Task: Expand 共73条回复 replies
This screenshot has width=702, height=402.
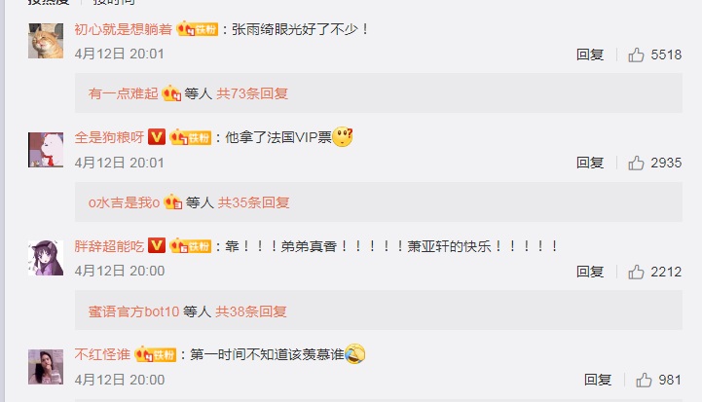Action: [x=252, y=93]
